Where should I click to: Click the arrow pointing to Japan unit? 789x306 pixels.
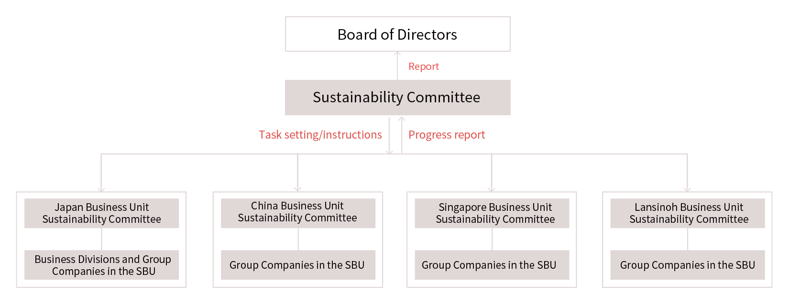[x=101, y=173]
